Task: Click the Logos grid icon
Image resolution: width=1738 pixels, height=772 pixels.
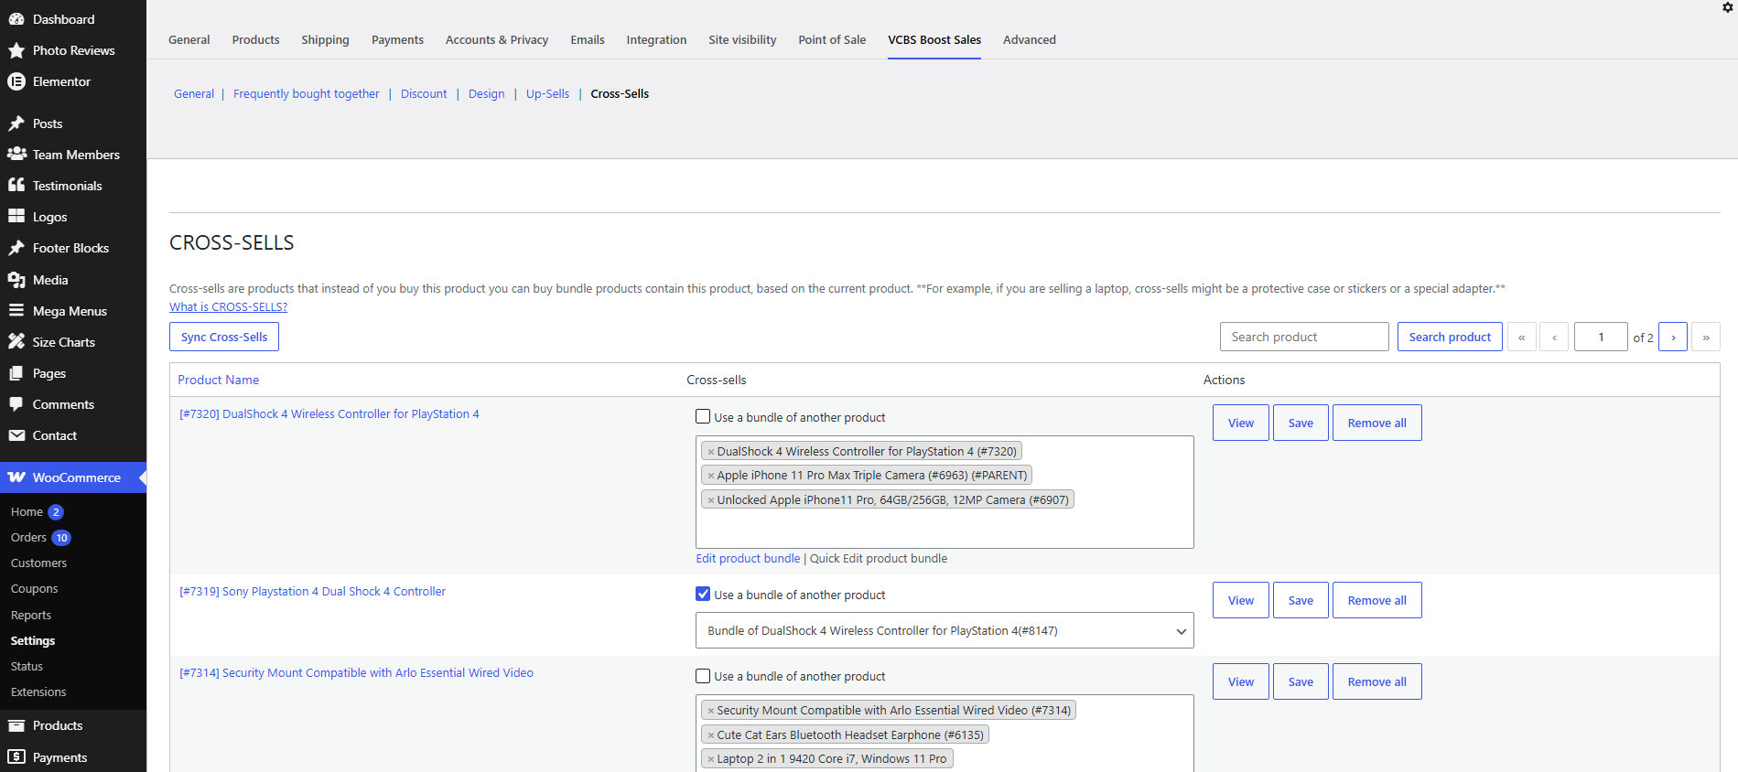Action: tap(16, 217)
